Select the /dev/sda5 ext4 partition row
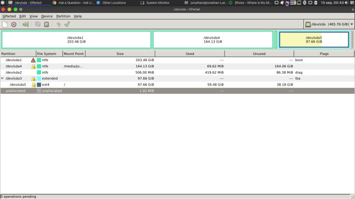The height and width of the screenshot is (199, 355). pyautogui.click(x=177, y=85)
